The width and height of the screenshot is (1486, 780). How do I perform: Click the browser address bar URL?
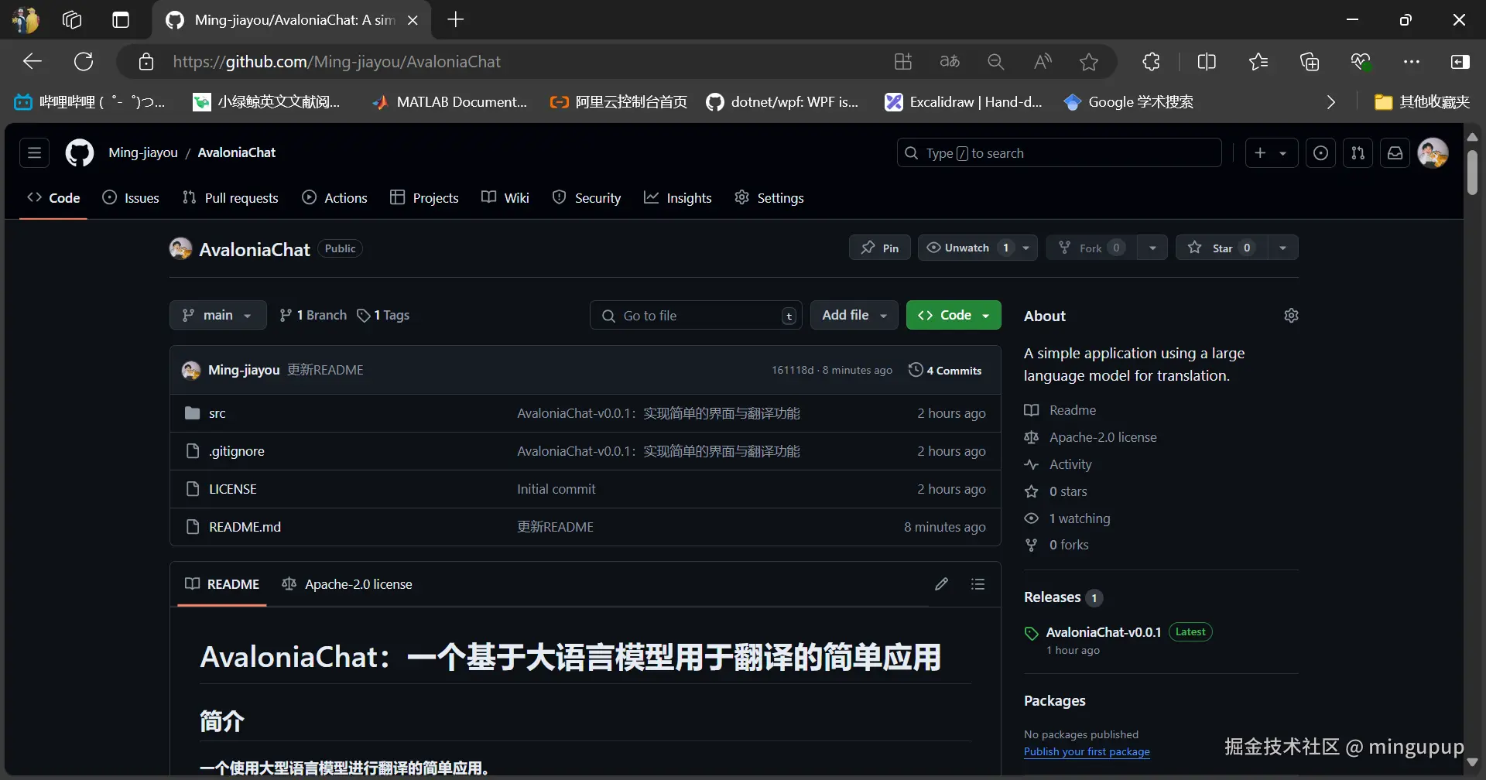(337, 62)
